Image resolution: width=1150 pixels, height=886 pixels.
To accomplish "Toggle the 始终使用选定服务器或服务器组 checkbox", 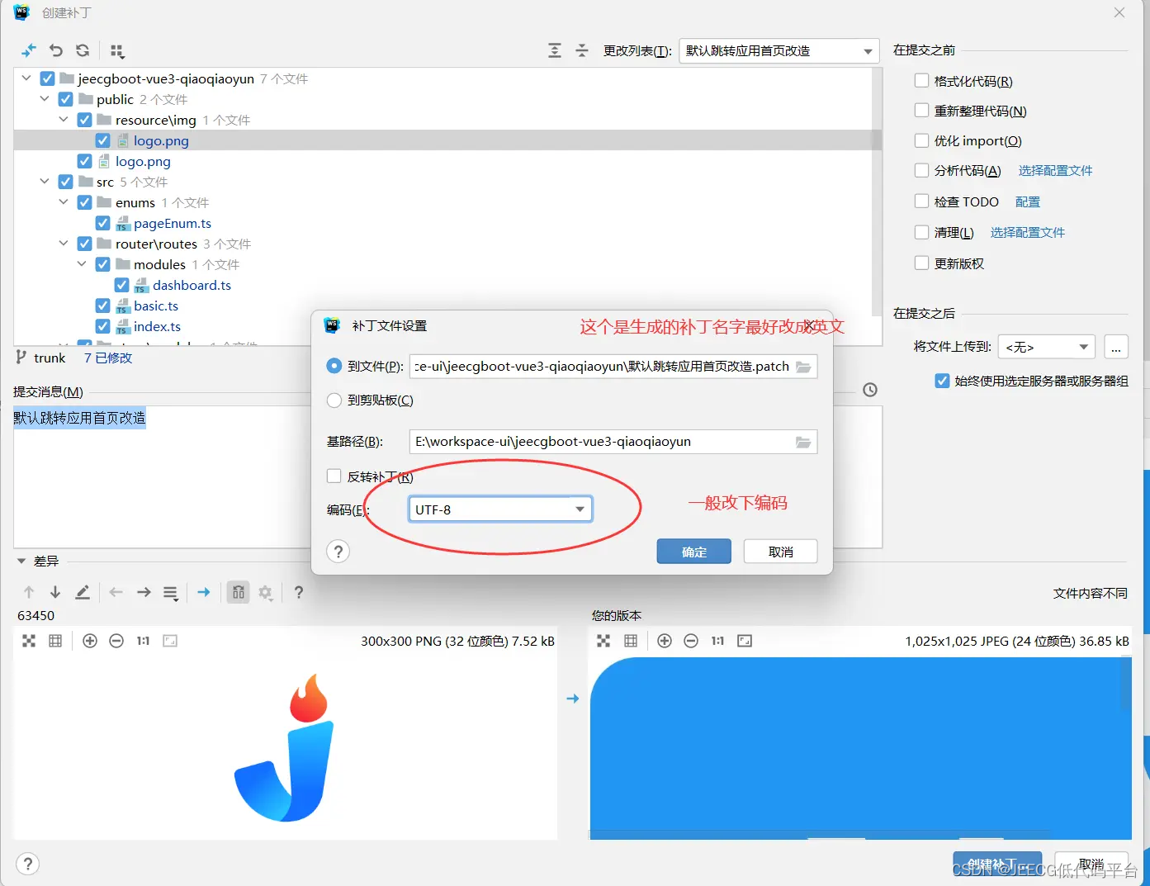I will point(942,381).
